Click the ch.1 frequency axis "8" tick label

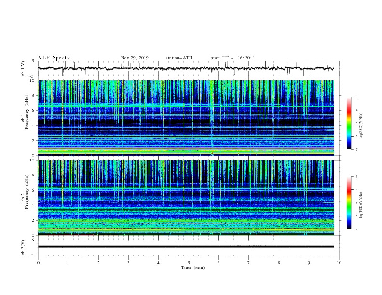click(x=33, y=95)
